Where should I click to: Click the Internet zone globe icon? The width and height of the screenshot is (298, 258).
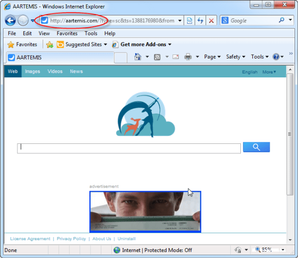pos(117,250)
